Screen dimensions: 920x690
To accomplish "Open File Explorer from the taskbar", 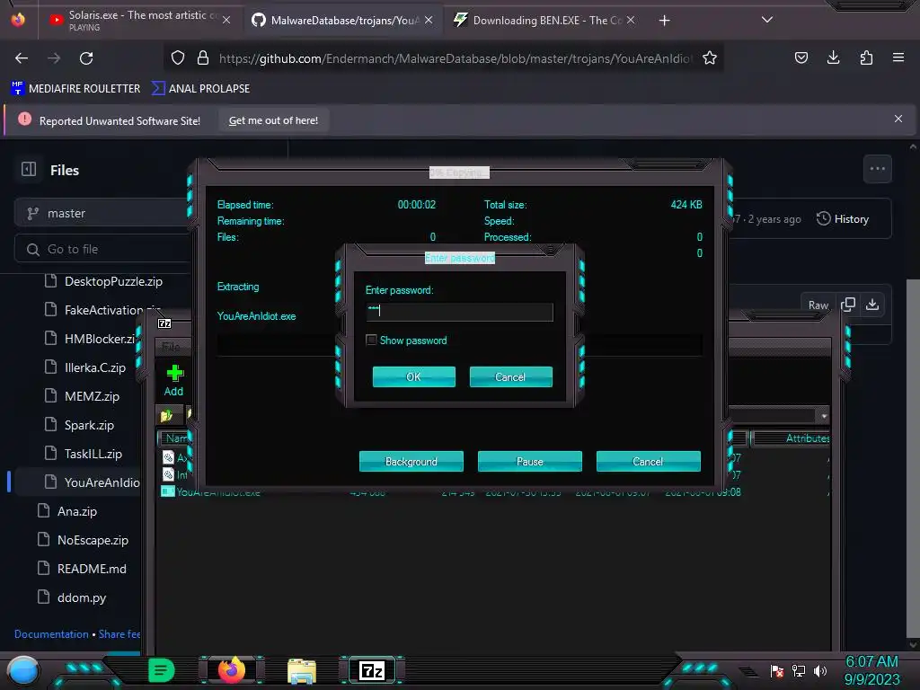I will coord(302,671).
